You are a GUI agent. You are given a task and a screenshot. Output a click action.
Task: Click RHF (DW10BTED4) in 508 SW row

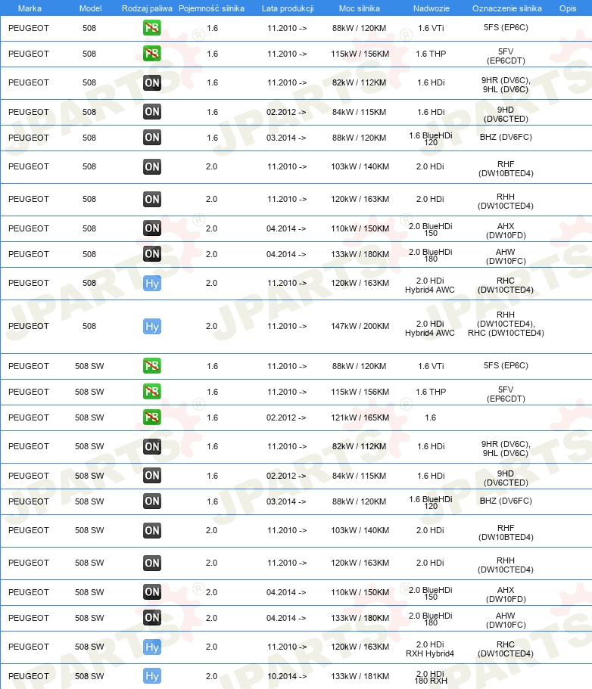(x=506, y=532)
